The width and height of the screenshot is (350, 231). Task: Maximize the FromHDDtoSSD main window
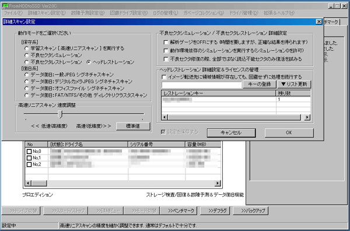coord(337,6)
